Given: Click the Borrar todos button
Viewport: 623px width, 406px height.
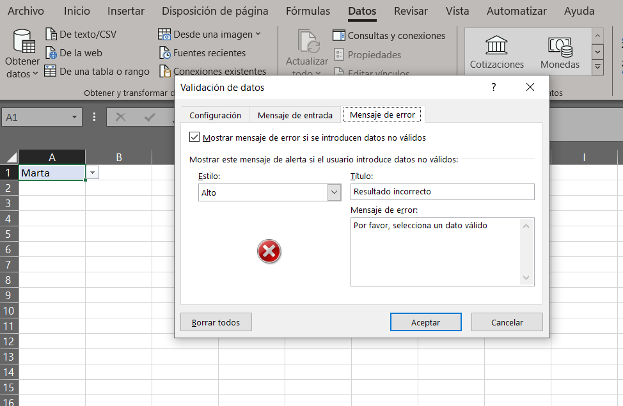Looking at the screenshot, I should [216, 322].
